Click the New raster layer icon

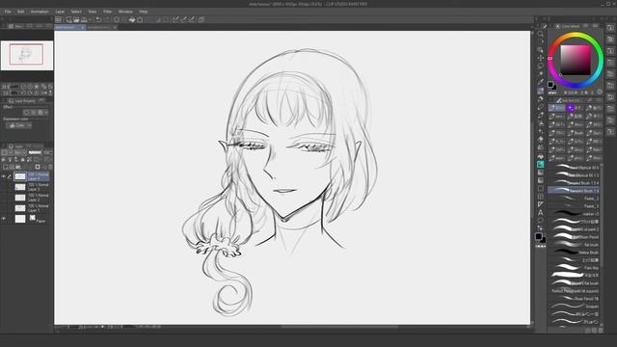tap(6, 167)
